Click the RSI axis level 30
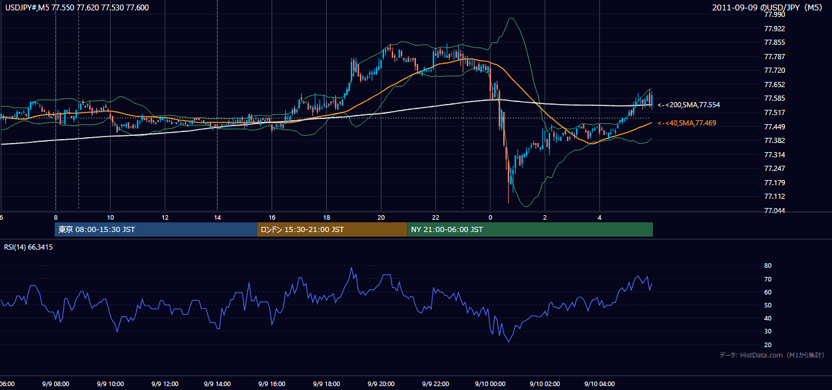The height and width of the screenshot is (390, 832). pyautogui.click(x=768, y=331)
